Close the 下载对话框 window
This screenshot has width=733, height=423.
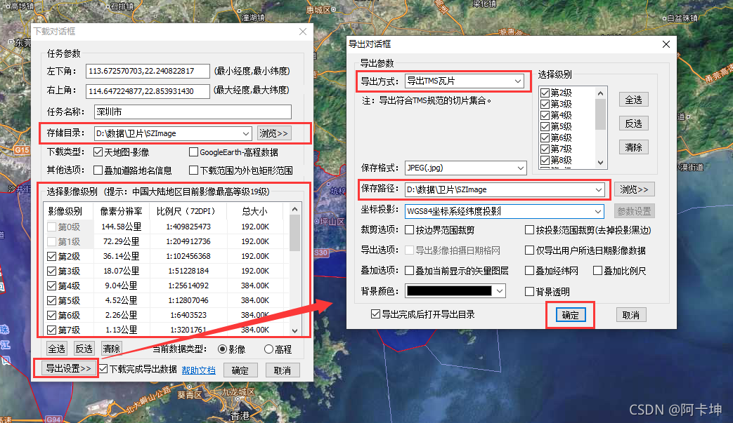[303, 32]
